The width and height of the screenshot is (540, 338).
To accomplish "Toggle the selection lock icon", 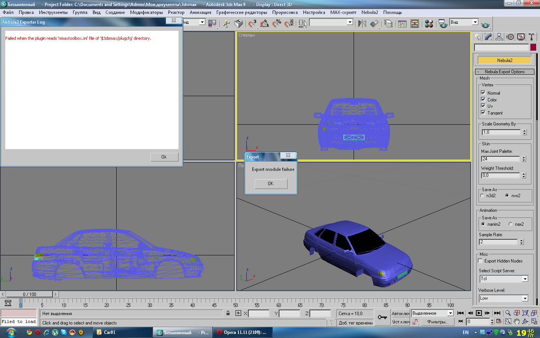I will [x=228, y=313].
